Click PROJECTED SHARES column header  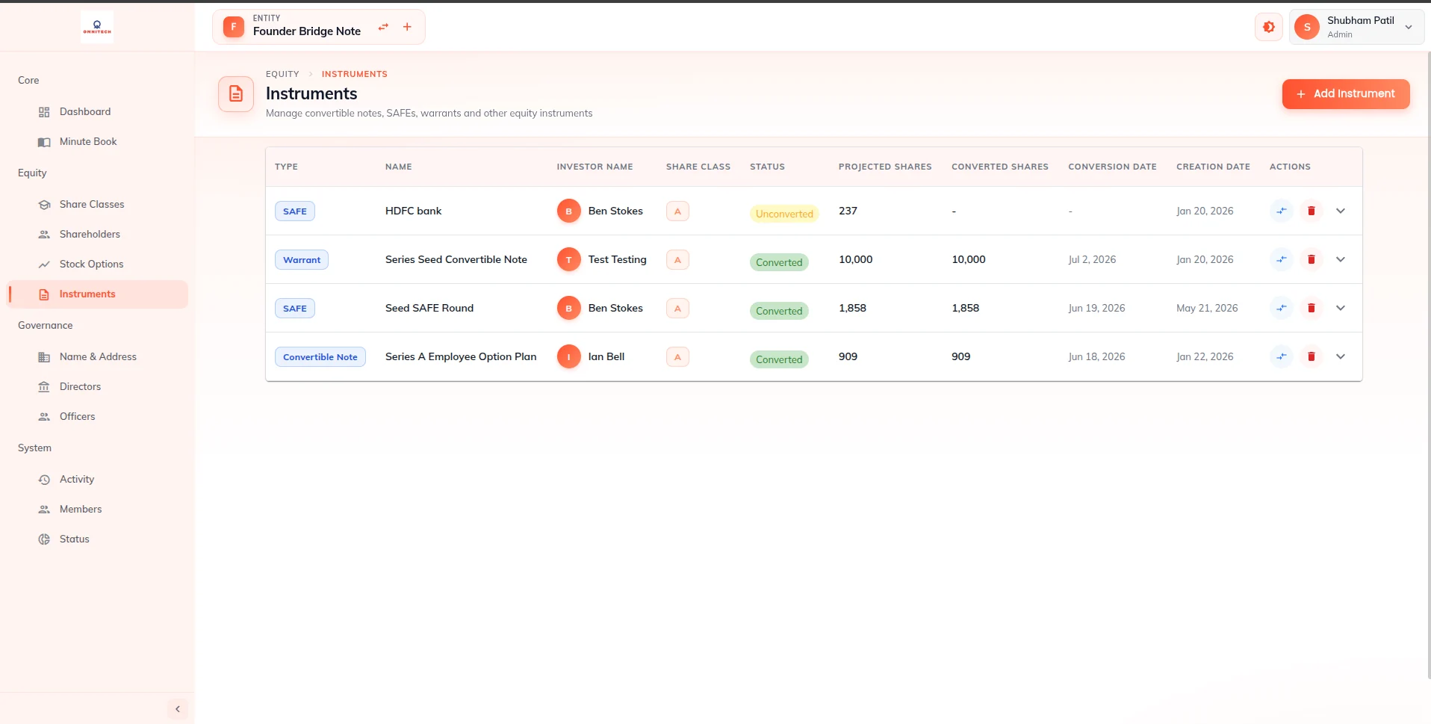885,167
